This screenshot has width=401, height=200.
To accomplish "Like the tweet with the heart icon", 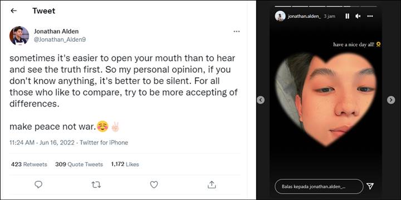I will coord(154,184).
